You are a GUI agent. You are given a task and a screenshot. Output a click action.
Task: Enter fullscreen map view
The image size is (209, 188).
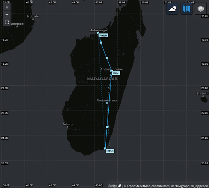click(x=7, y=22)
